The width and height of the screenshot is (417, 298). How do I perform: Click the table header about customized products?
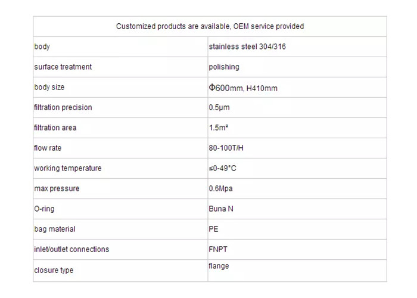[x=210, y=26]
